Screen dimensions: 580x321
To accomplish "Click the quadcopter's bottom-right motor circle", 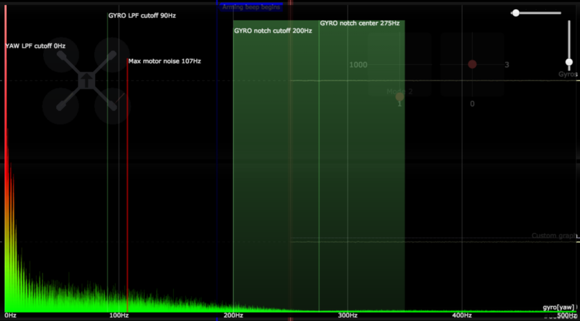I will [112, 106].
